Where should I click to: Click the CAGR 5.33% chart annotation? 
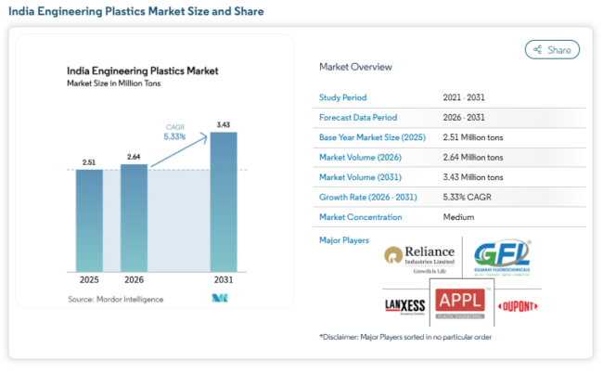pyautogui.click(x=175, y=132)
